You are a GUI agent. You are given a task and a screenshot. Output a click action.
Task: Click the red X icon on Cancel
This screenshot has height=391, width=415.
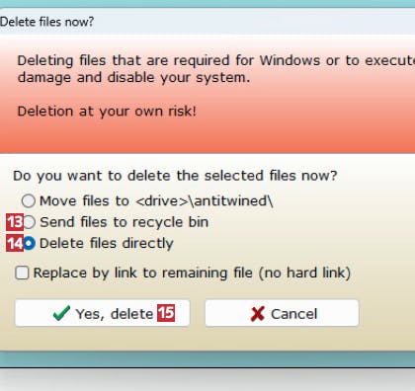(x=258, y=314)
